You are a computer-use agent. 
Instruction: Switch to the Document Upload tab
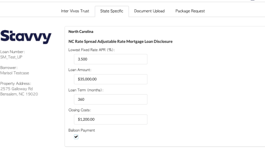149,11
